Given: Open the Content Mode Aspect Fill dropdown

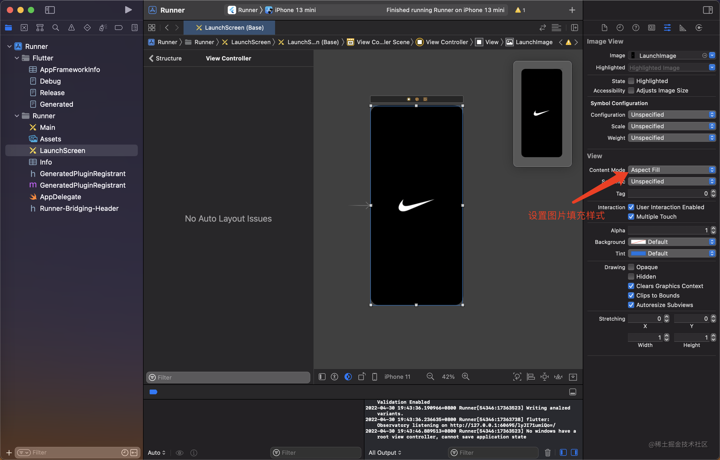Looking at the screenshot, I should tap(672, 170).
